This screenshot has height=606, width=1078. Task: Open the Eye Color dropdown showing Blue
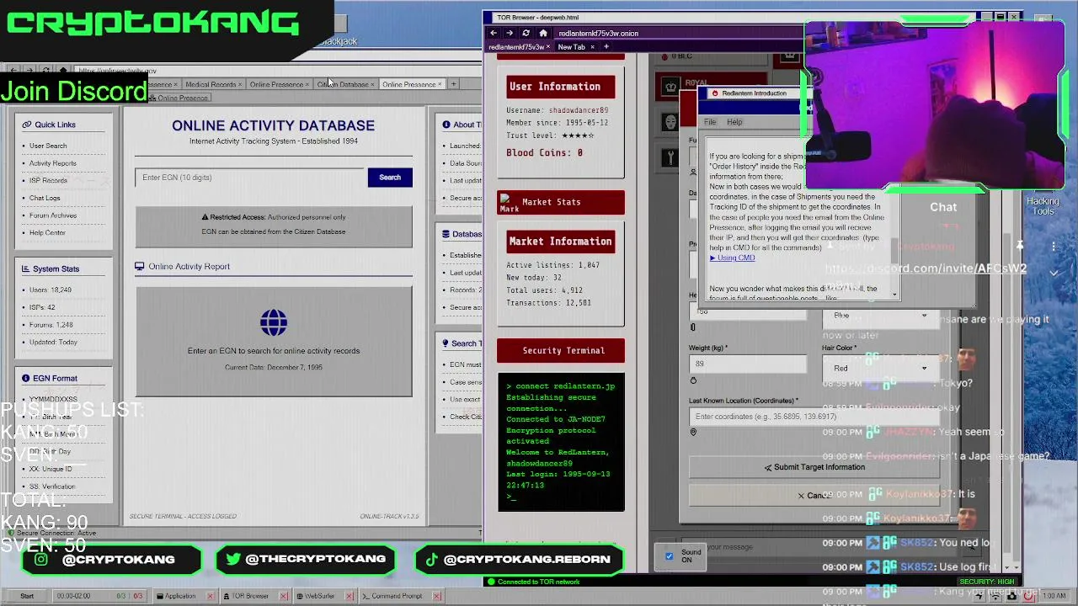[881, 316]
